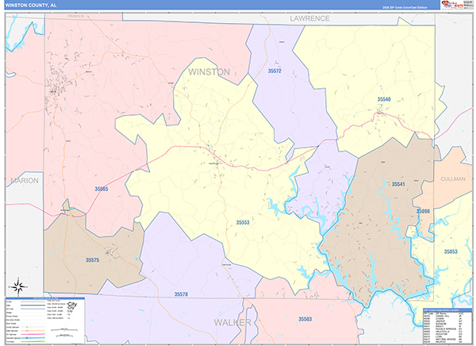This screenshot has width=476, height=346.
Task: Select ZIP code label 35503
Action: (305, 319)
